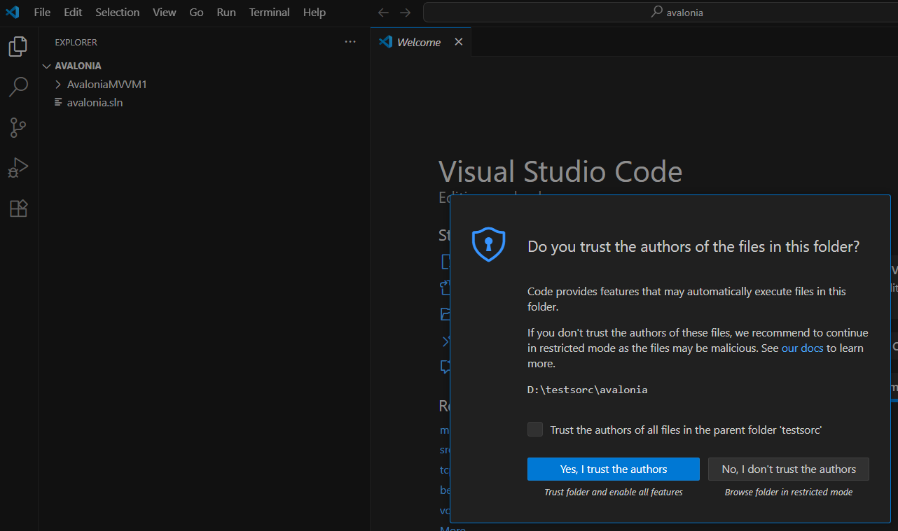Open the Explorer view in activity bar
Image resolution: width=898 pixels, height=531 pixels.
(x=18, y=47)
